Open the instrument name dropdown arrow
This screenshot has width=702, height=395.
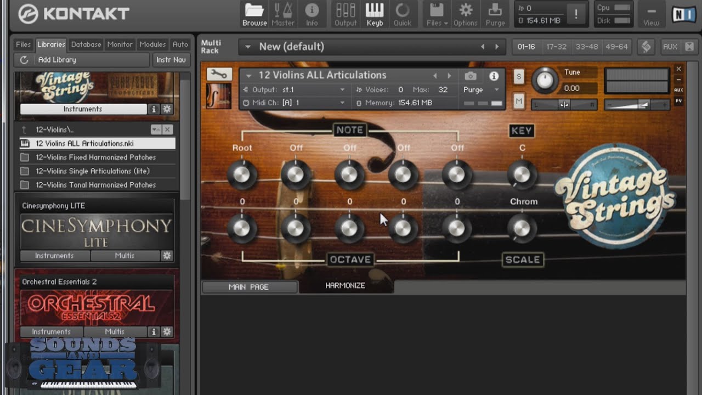tap(249, 76)
